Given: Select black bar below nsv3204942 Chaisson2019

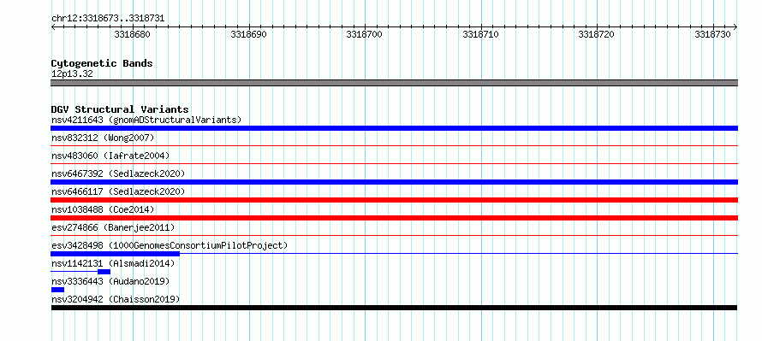Looking at the screenshot, I should point(394,308).
